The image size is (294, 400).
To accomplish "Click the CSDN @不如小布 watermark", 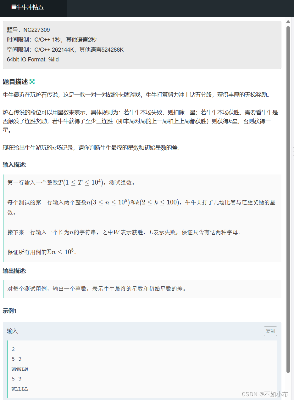I will point(266,394).
